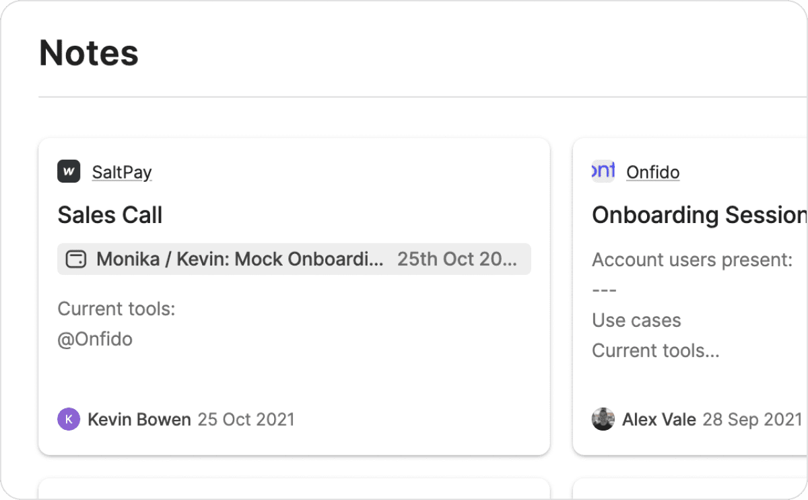Image resolution: width=808 pixels, height=500 pixels.
Task: Open the SaltPay company link
Action: tap(122, 173)
